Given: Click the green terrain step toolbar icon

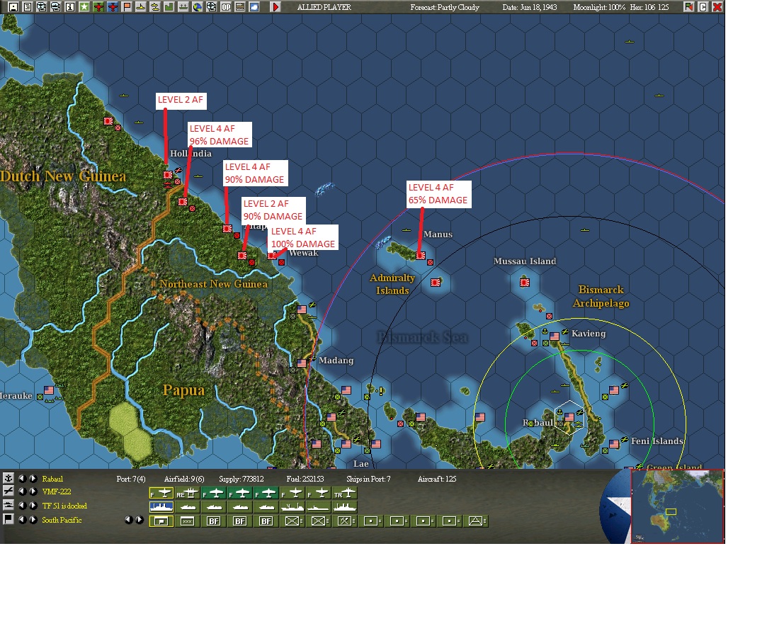Looking at the screenshot, I should pyautogui.click(x=169, y=7).
